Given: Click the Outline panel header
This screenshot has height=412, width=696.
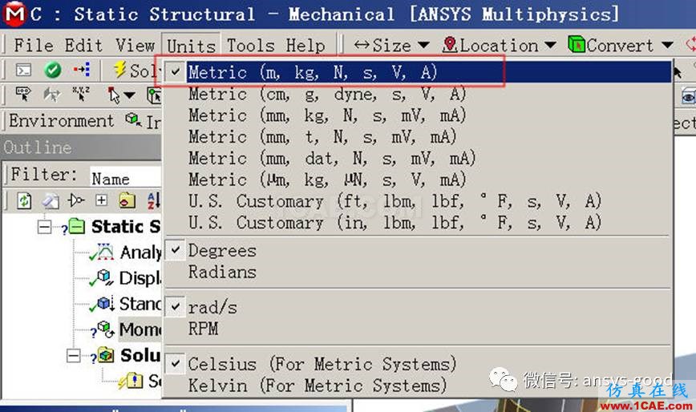Looking at the screenshot, I should pyautogui.click(x=82, y=147).
